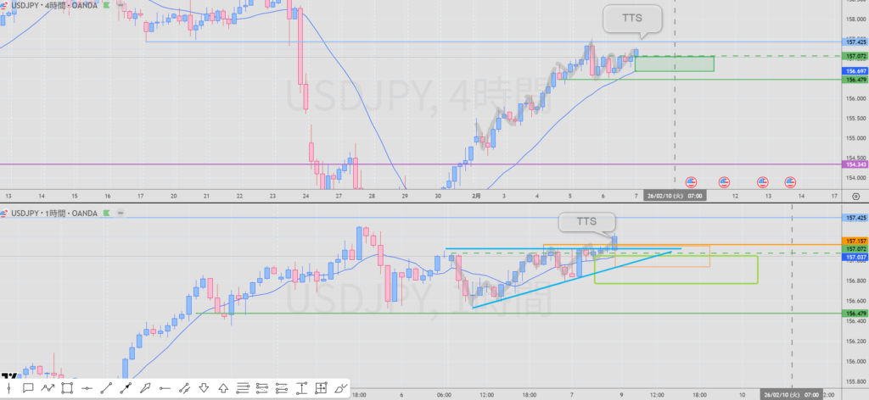Choose the zigzag path arrow tool

[48, 388]
